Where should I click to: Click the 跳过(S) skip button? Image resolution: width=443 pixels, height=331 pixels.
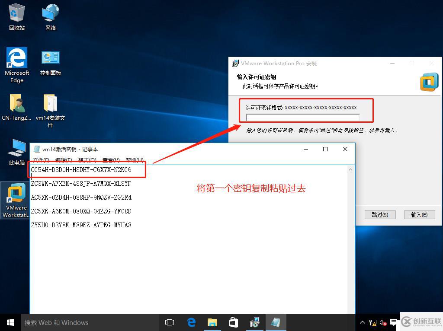[380, 215]
